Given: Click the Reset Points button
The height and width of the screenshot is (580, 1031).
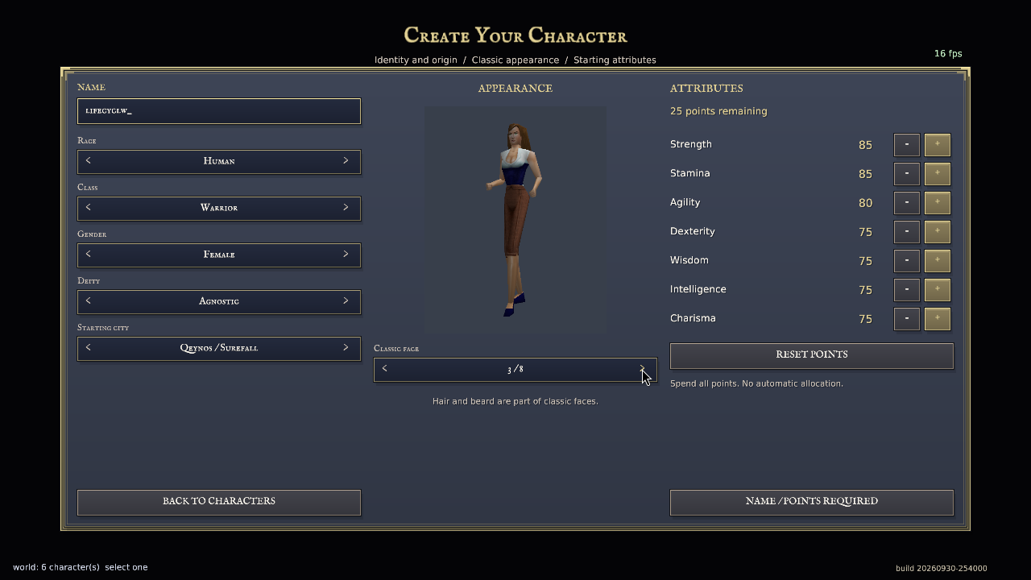Looking at the screenshot, I should [x=812, y=355].
